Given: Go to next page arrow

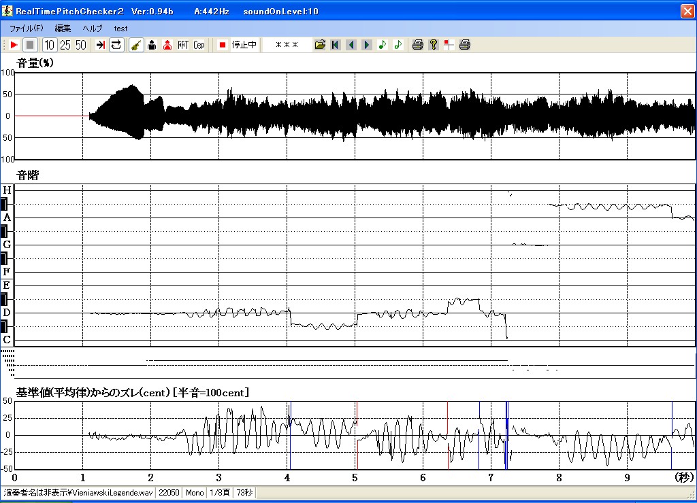Looking at the screenshot, I should click(x=367, y=45).
